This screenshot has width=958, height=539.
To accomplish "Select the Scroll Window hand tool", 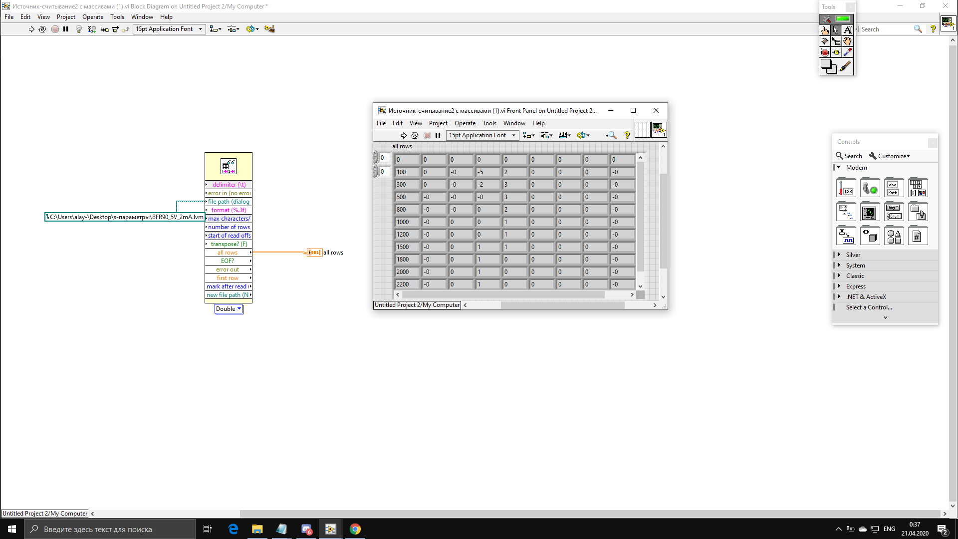I will [x=848, y=41].
